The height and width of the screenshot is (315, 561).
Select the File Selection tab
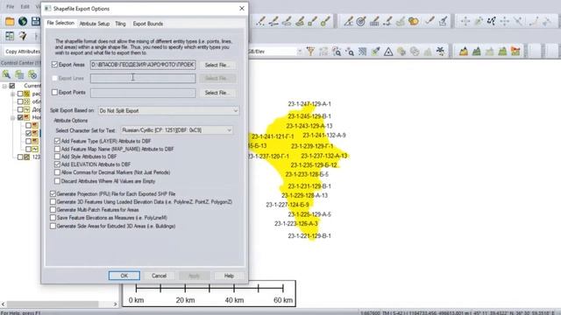(x=60, y=23)
